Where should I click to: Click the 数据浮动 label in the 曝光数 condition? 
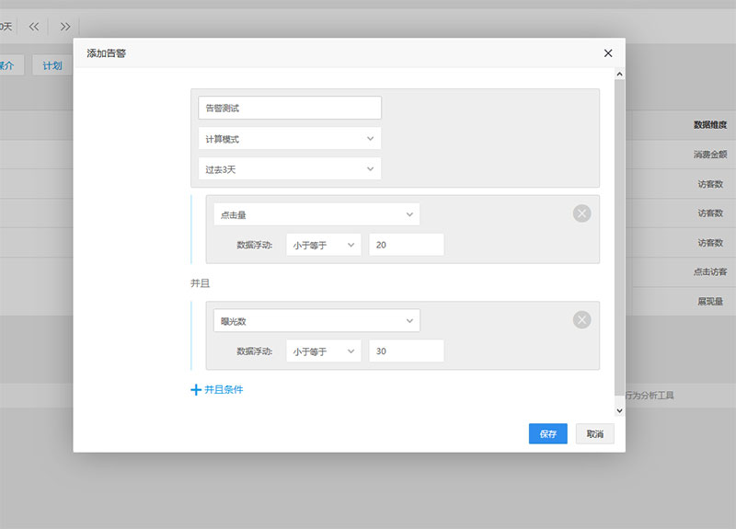pyautogui.click(x=255, y=351)
